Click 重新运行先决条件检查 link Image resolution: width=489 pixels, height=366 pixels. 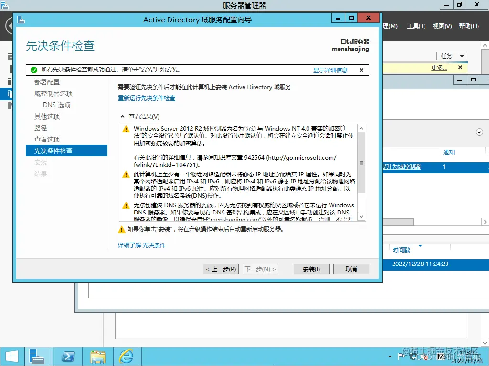pyautogui.click(x=147, y=98)
